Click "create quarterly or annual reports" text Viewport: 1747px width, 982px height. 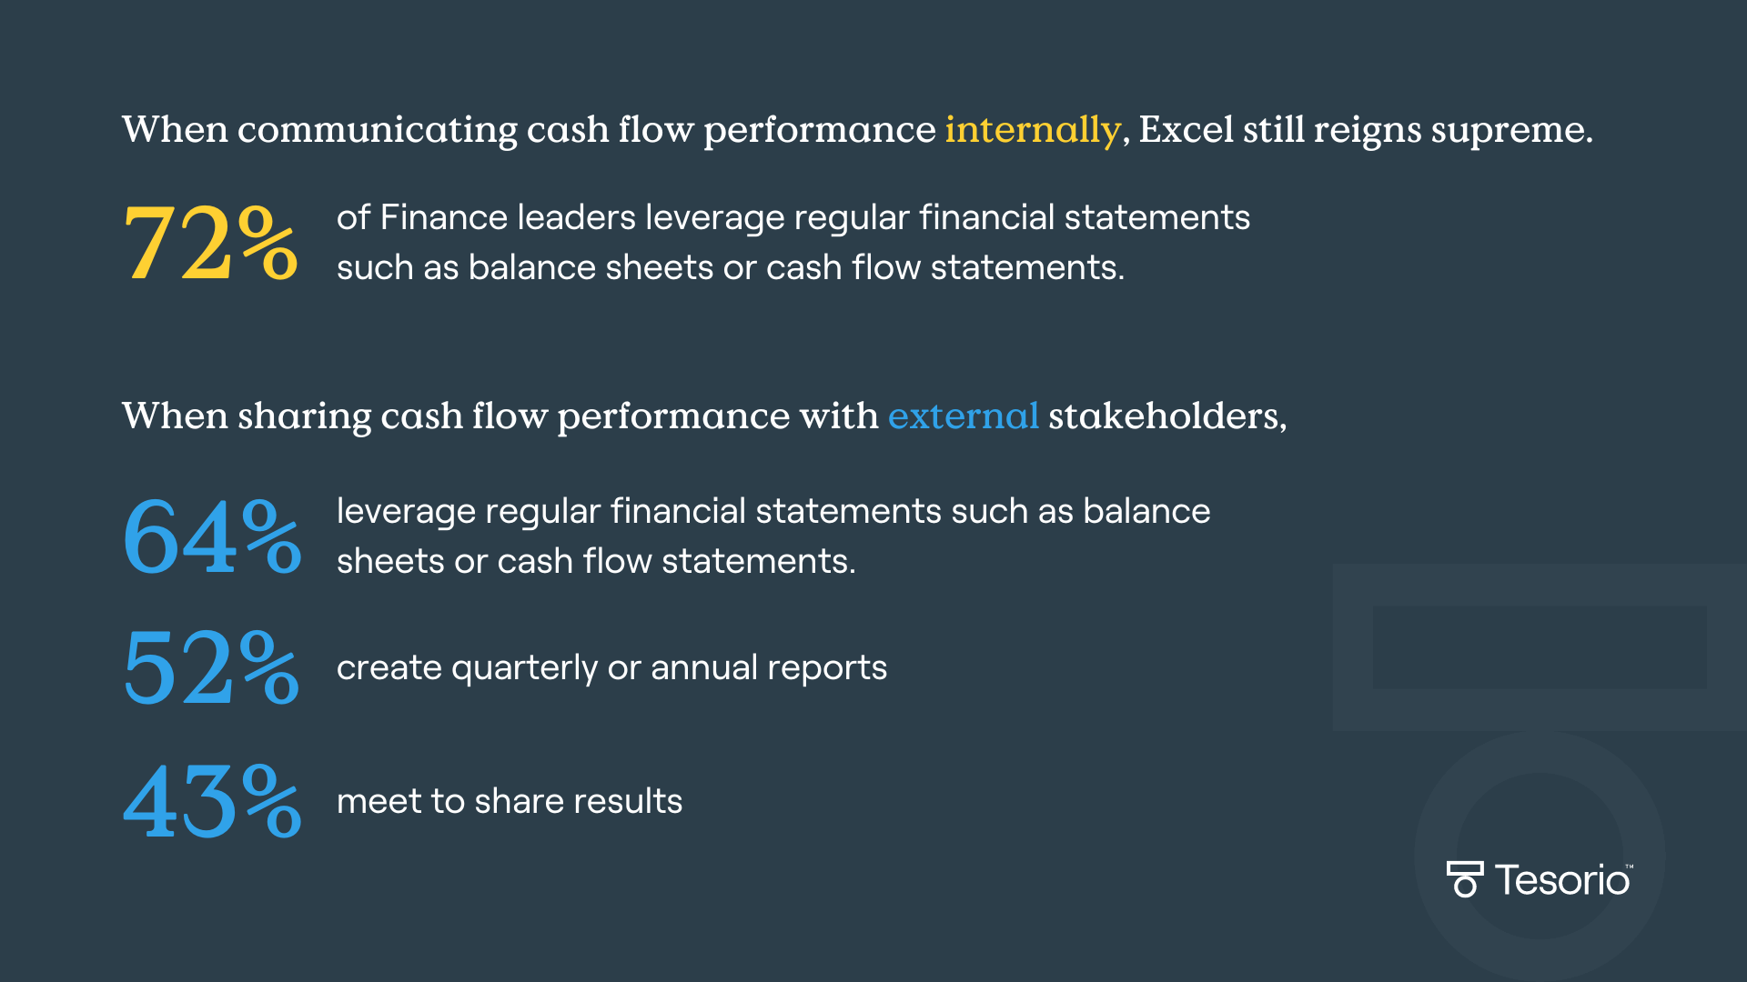click(x=611, y=668)
